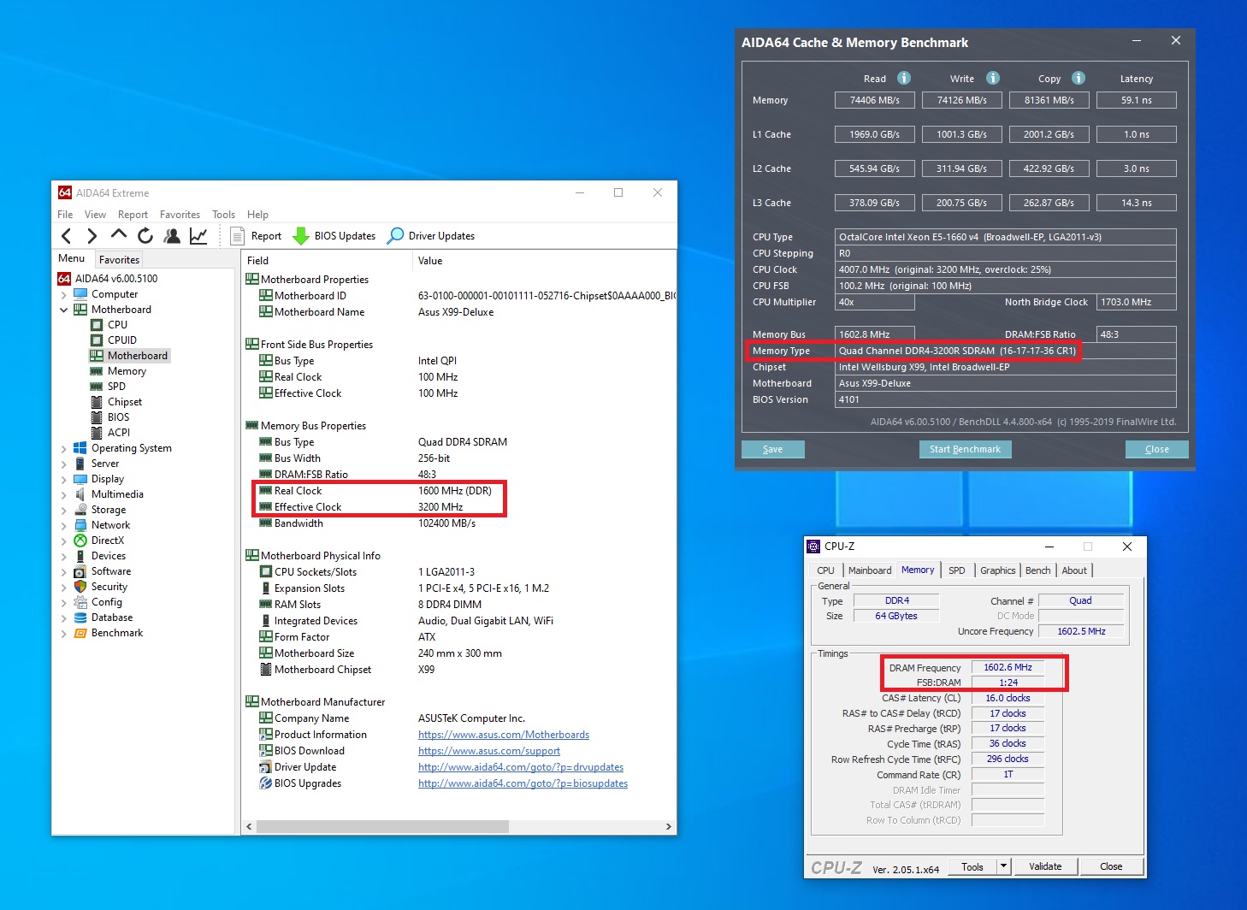This screenshot has height=910, width=1247.
Task: Switch to the CPU-Z Graphics tab
Action: 998,570
